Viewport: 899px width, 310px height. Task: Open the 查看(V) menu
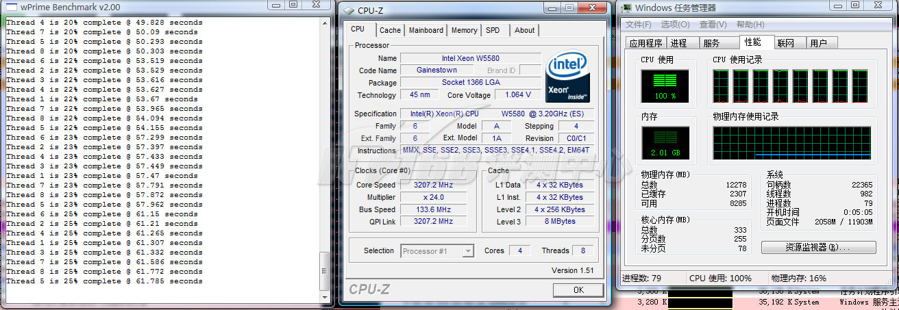[713, 25]
